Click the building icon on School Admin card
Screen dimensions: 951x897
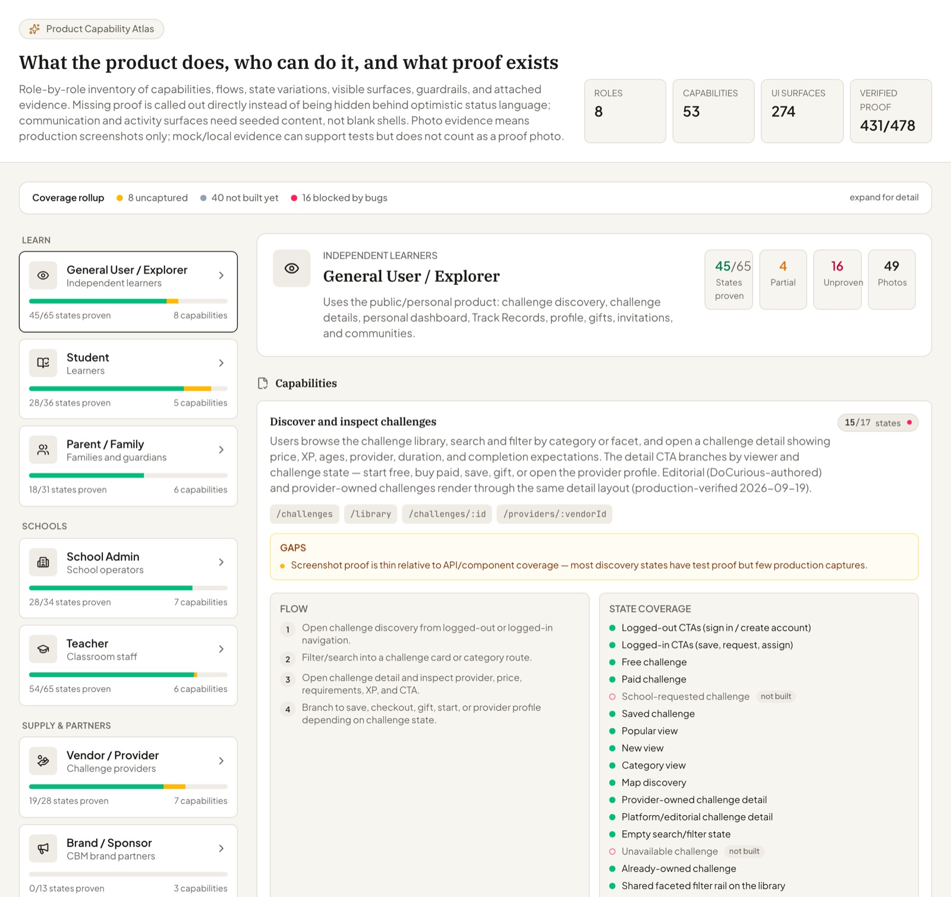(x=43, y=562)
